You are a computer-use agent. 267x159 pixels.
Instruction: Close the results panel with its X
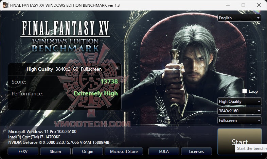coord(117,68)
